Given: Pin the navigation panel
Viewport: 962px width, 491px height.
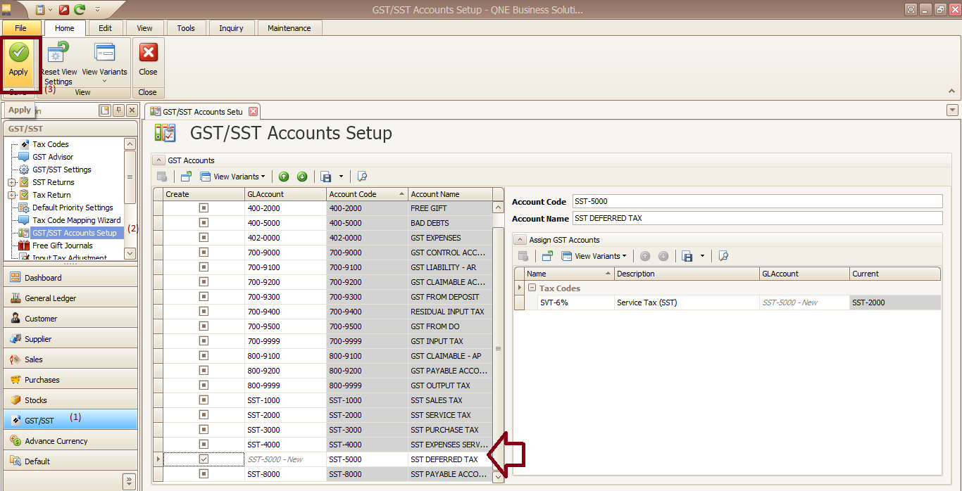Looking at the screenshot, I should [x=118, y=110].
